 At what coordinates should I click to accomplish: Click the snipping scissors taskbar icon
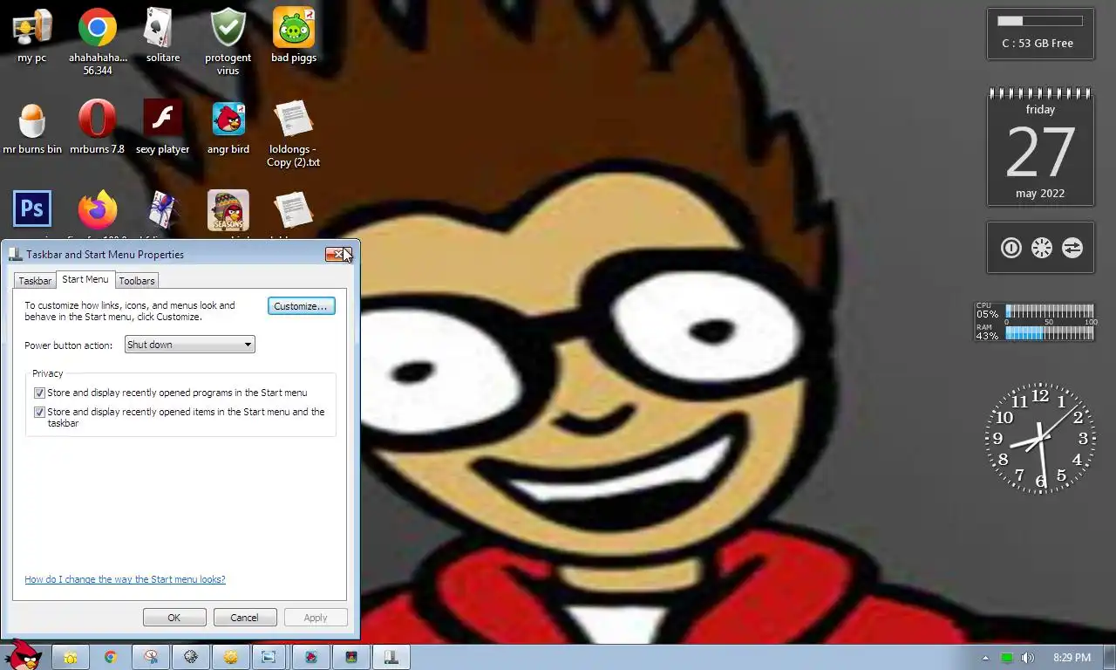(x=151, y=657)
